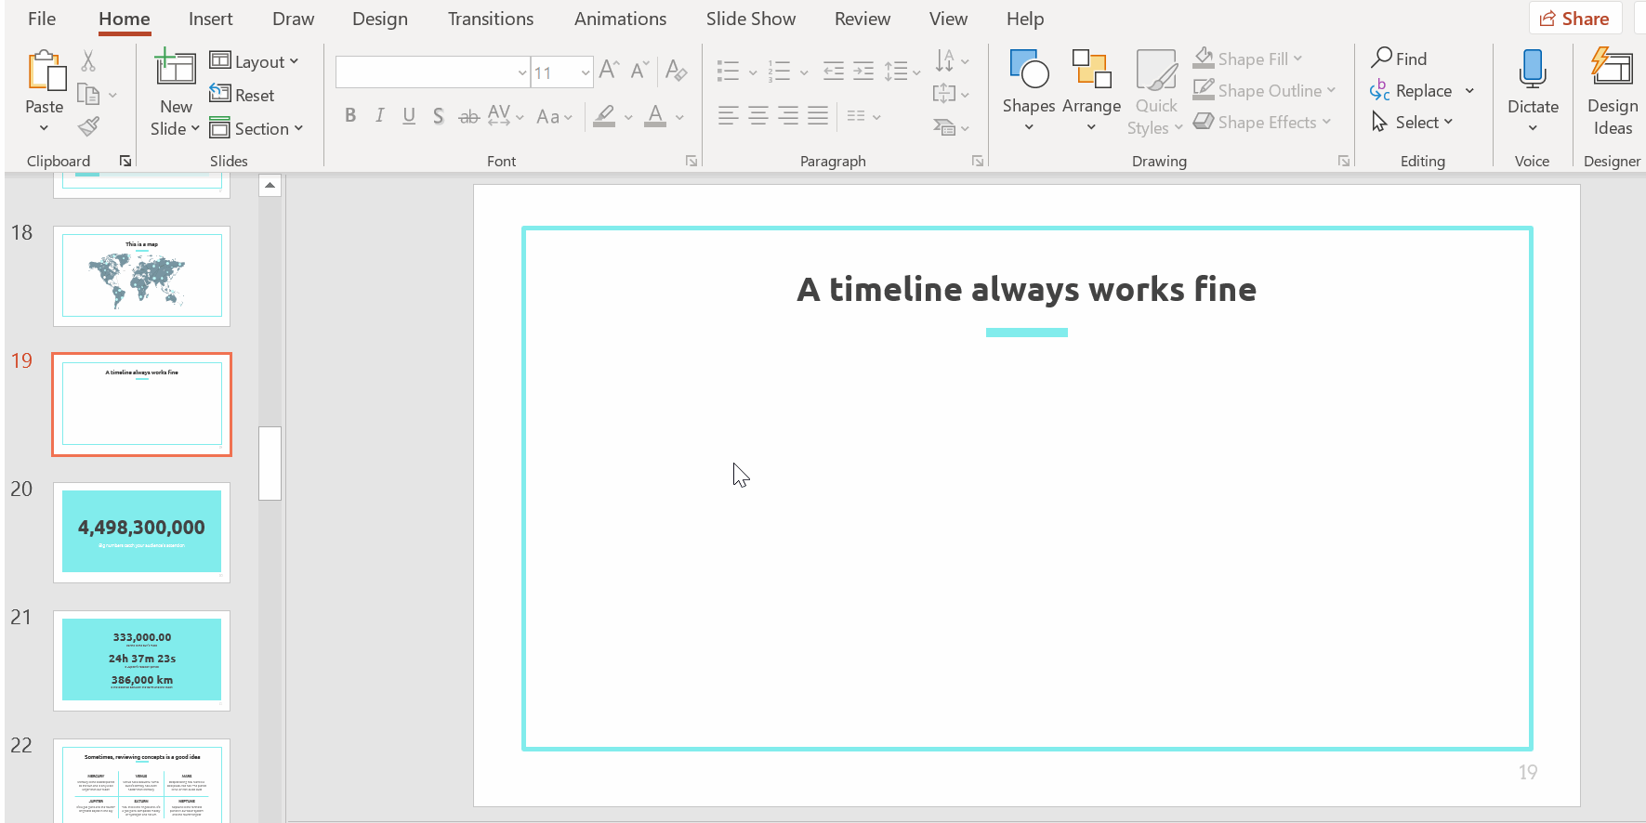1646x823 pixels.
Task: Click the Clear All Formatting icon
Action: [x=677, y=71]
